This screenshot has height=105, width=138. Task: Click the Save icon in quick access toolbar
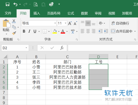click(7, 4)
